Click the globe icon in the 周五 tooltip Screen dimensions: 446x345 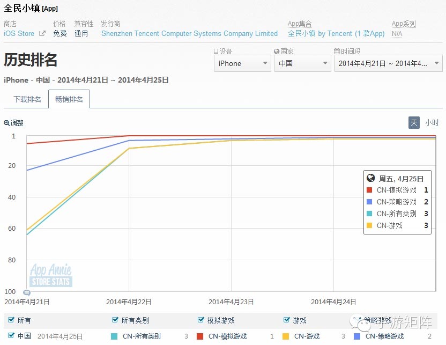coord(370,178)
